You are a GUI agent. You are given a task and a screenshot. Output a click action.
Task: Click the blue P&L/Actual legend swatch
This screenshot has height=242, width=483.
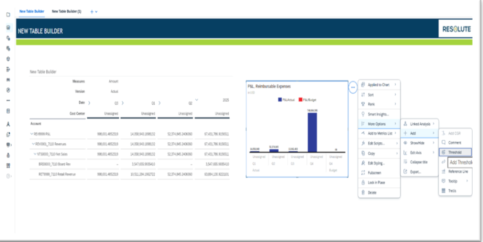click(x=280, y=100)
